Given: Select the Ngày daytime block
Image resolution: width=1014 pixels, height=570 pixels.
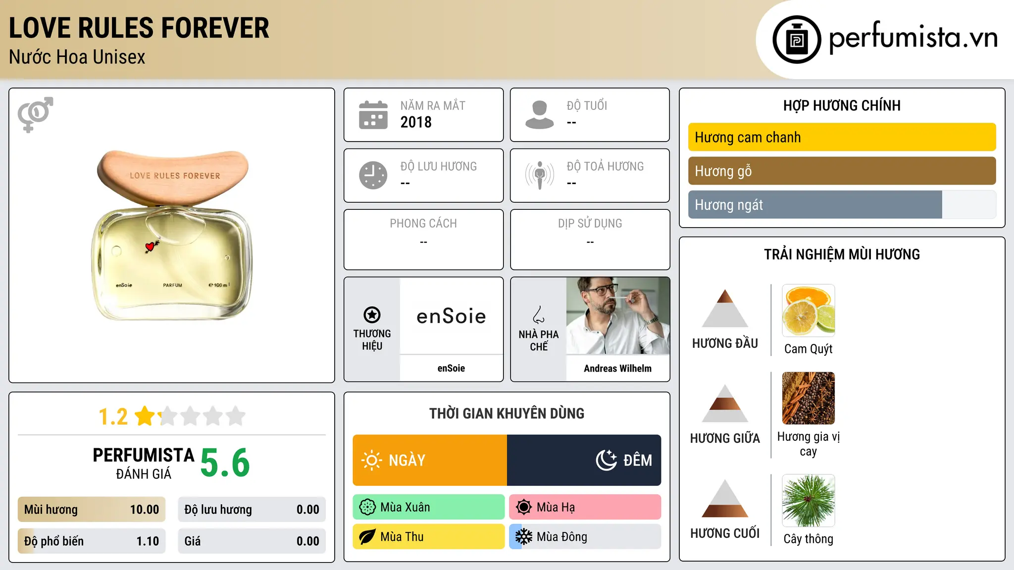Looking at the screenshot, I should click(x=430, y=460).
